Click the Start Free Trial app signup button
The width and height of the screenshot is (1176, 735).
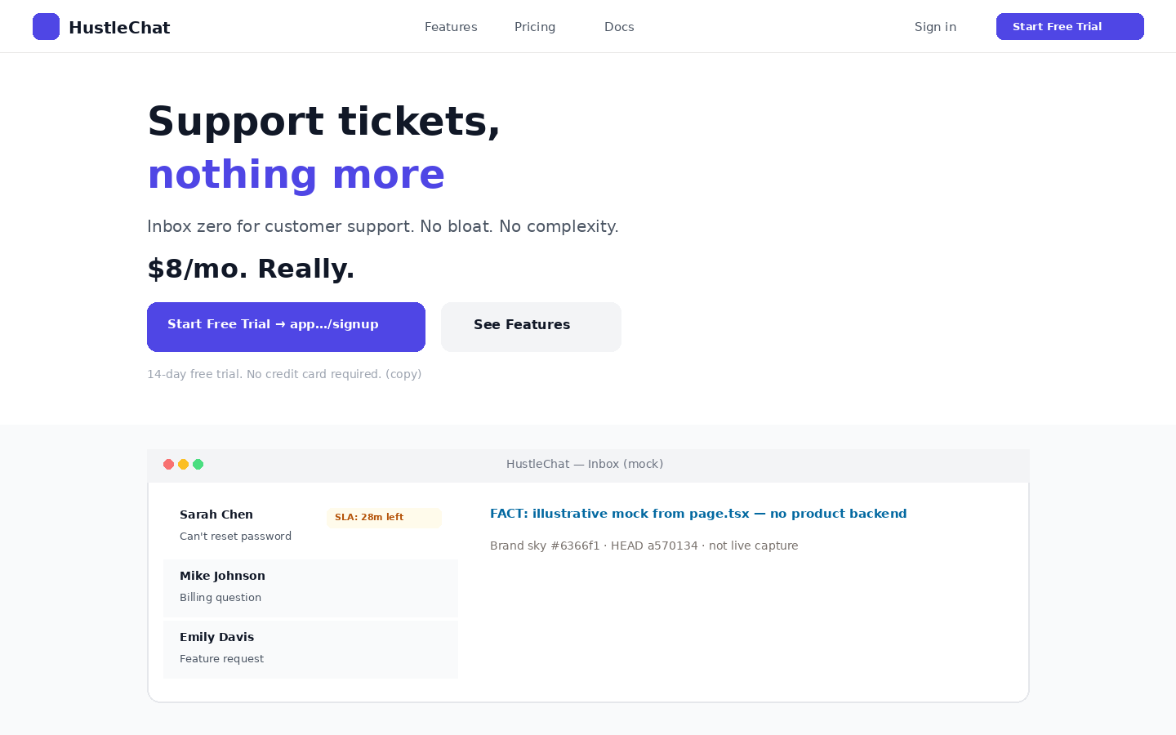[x=286, y=327]
